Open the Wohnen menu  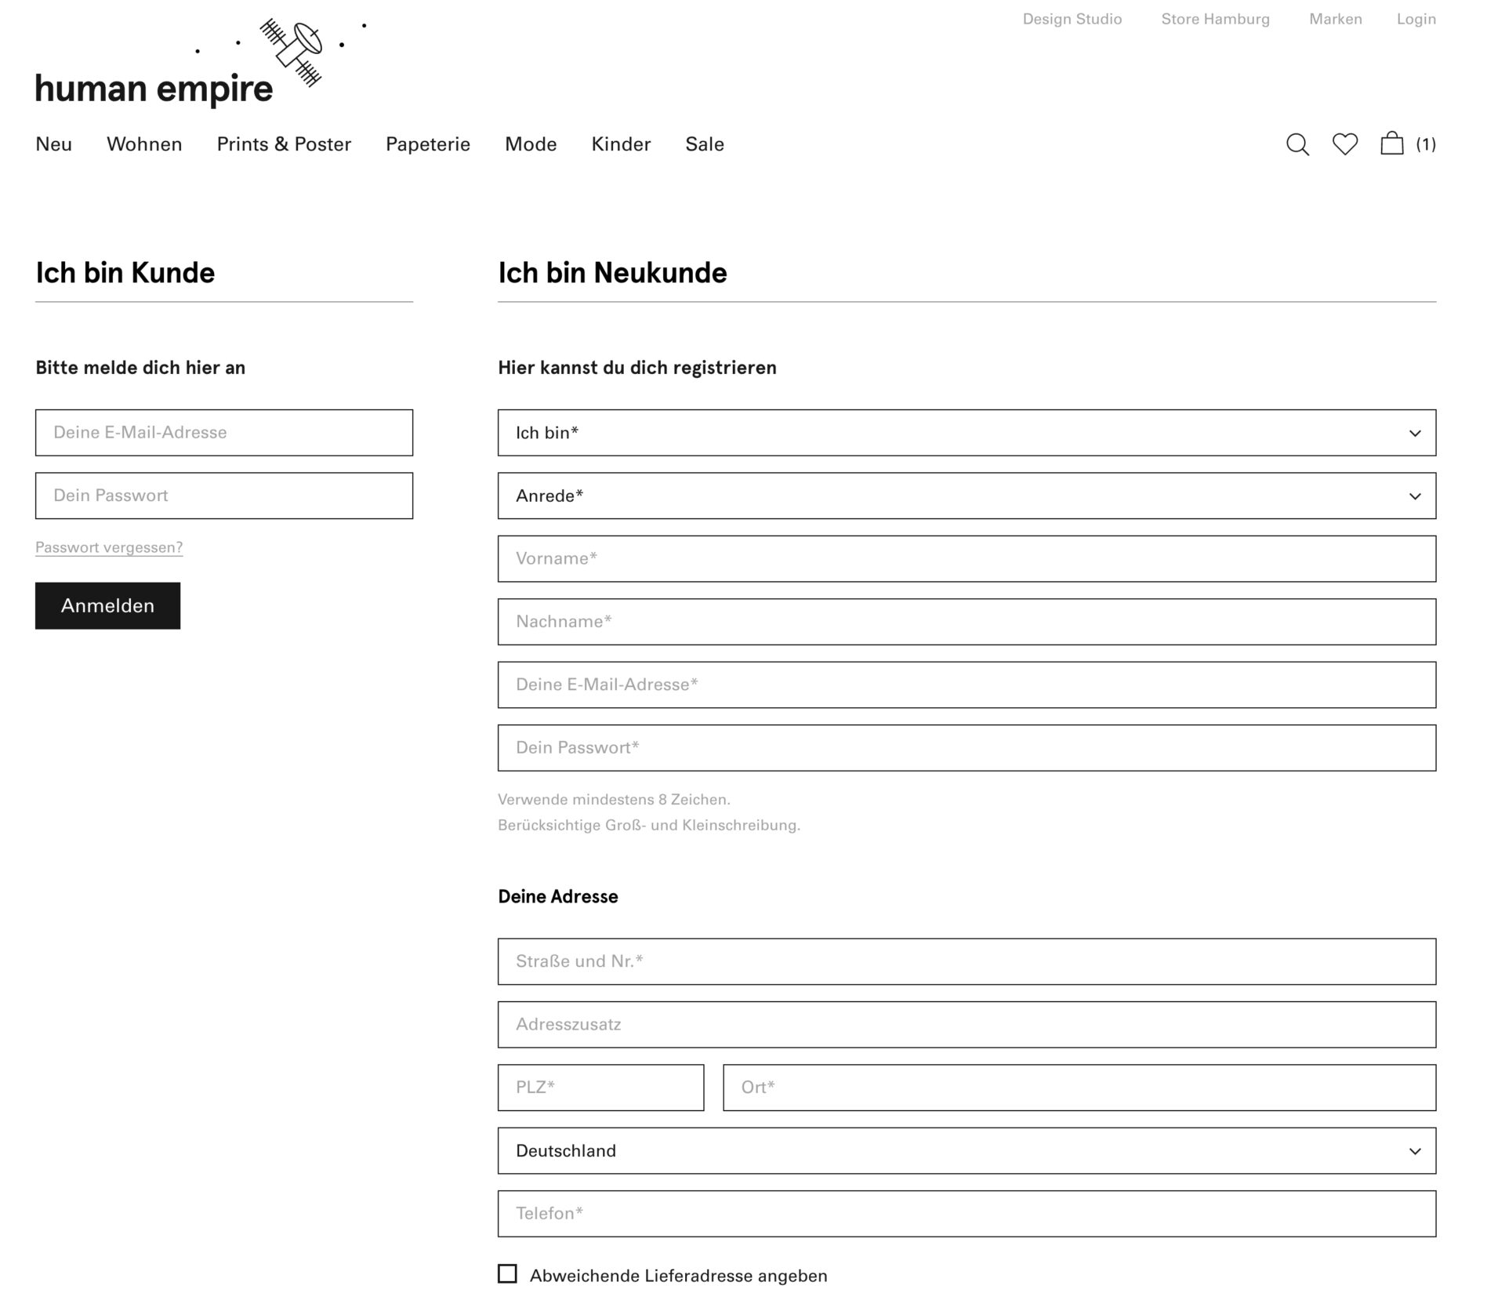[144, 144]
